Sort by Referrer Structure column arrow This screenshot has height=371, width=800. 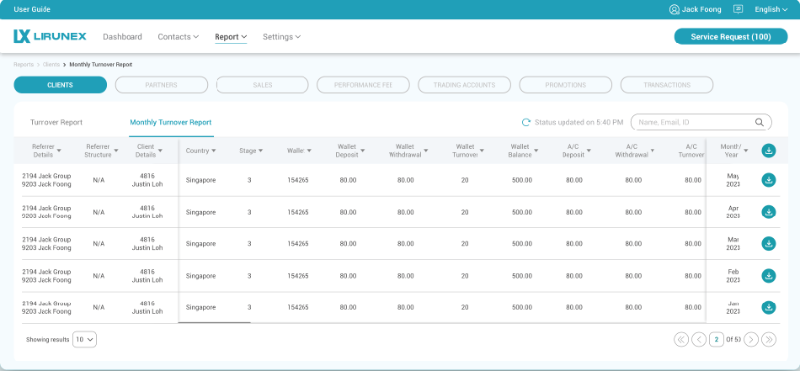click(116, 151)
